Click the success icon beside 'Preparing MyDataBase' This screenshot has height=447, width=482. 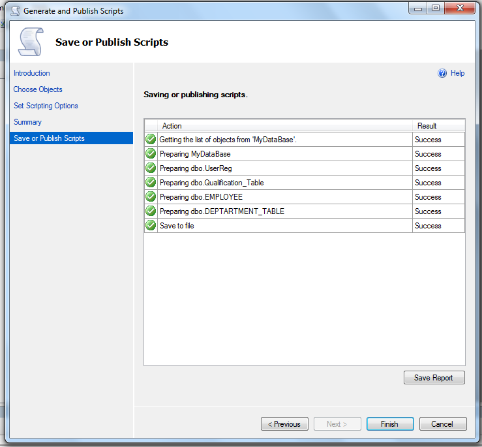[x=151, y=153]
